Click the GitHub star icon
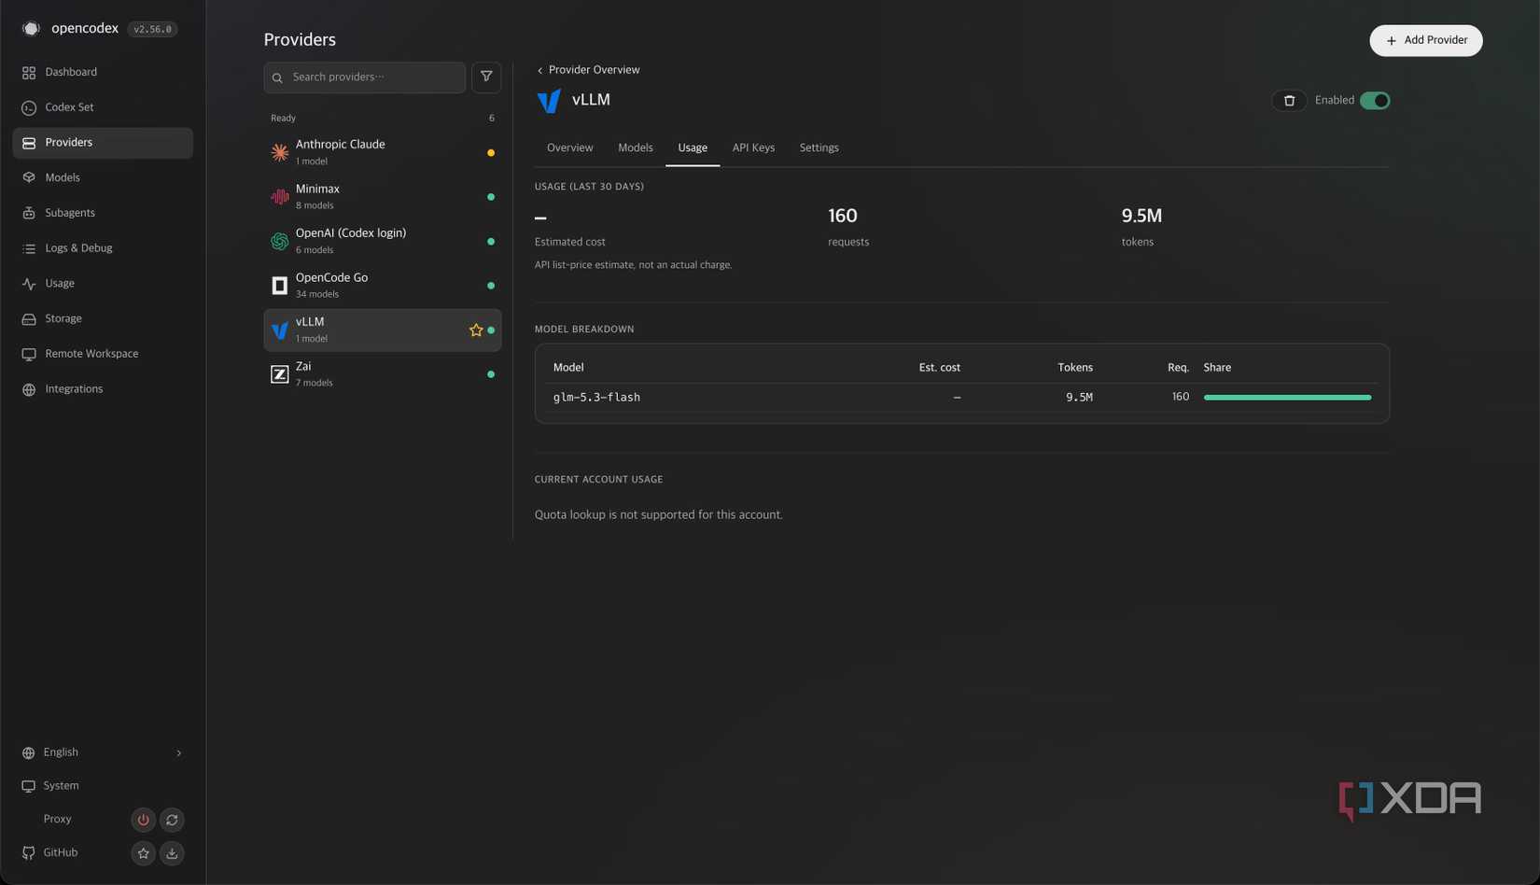 [x=143, y=853]
